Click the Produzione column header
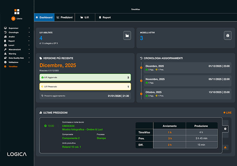The height and width of the screenshot is (166, 237). click(x=201, y=126)
